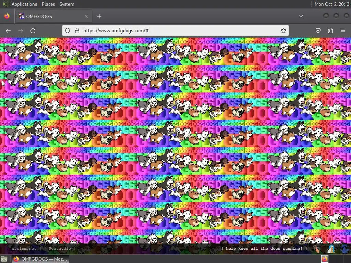Viewport: 351px width, 263px height.
Task: Go back one page
Action: (8, 30)
